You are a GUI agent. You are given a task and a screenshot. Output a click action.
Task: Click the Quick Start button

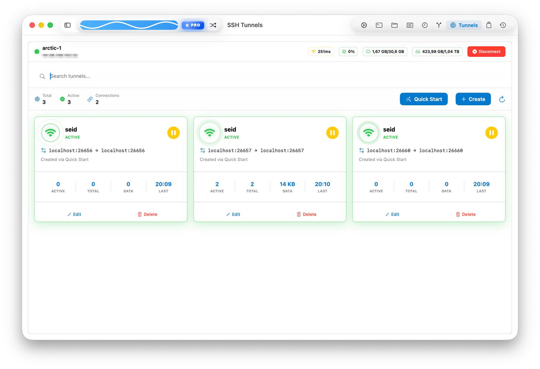point(423,99)
